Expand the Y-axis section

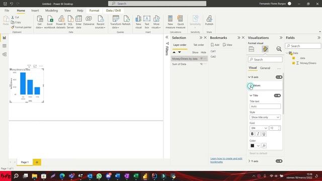pos(250,161)
